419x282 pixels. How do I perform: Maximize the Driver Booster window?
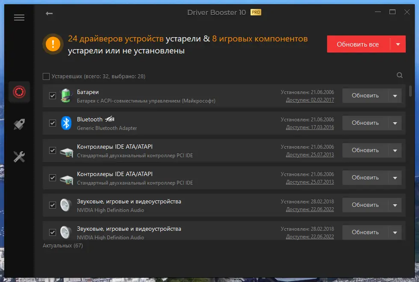(392, 12)
